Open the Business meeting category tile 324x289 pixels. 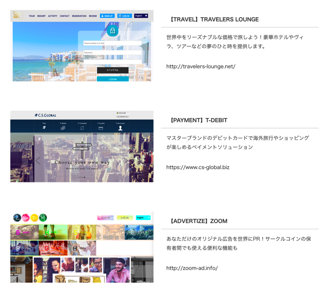click(x=24, y=248)
